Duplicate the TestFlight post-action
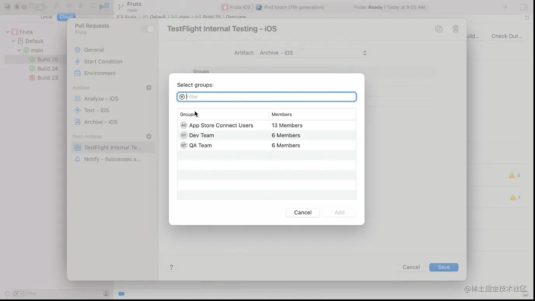This screenshot has width=535, height=301. (x=439, y=29)
